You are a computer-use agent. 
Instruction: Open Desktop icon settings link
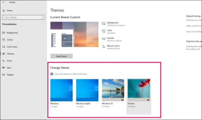coord(194,20)
